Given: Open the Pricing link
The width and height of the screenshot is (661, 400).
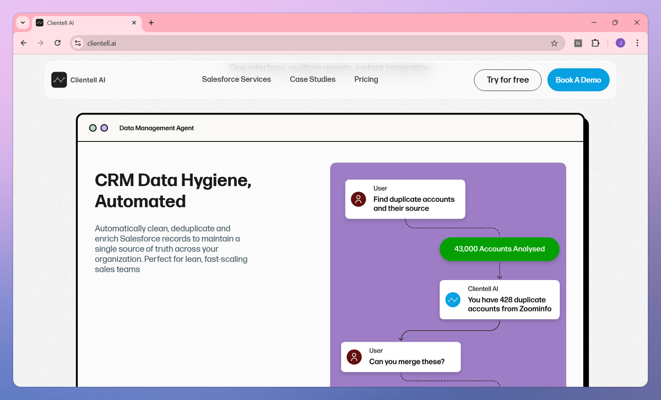Looking at the screenshot, I should point(366,79).
